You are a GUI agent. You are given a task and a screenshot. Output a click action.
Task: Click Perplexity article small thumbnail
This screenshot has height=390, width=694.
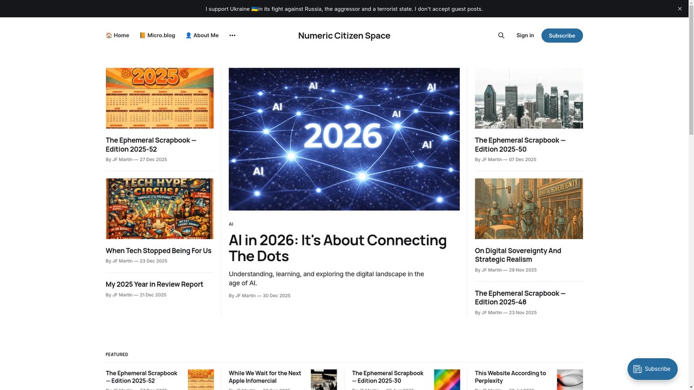[x=570, y=380]
